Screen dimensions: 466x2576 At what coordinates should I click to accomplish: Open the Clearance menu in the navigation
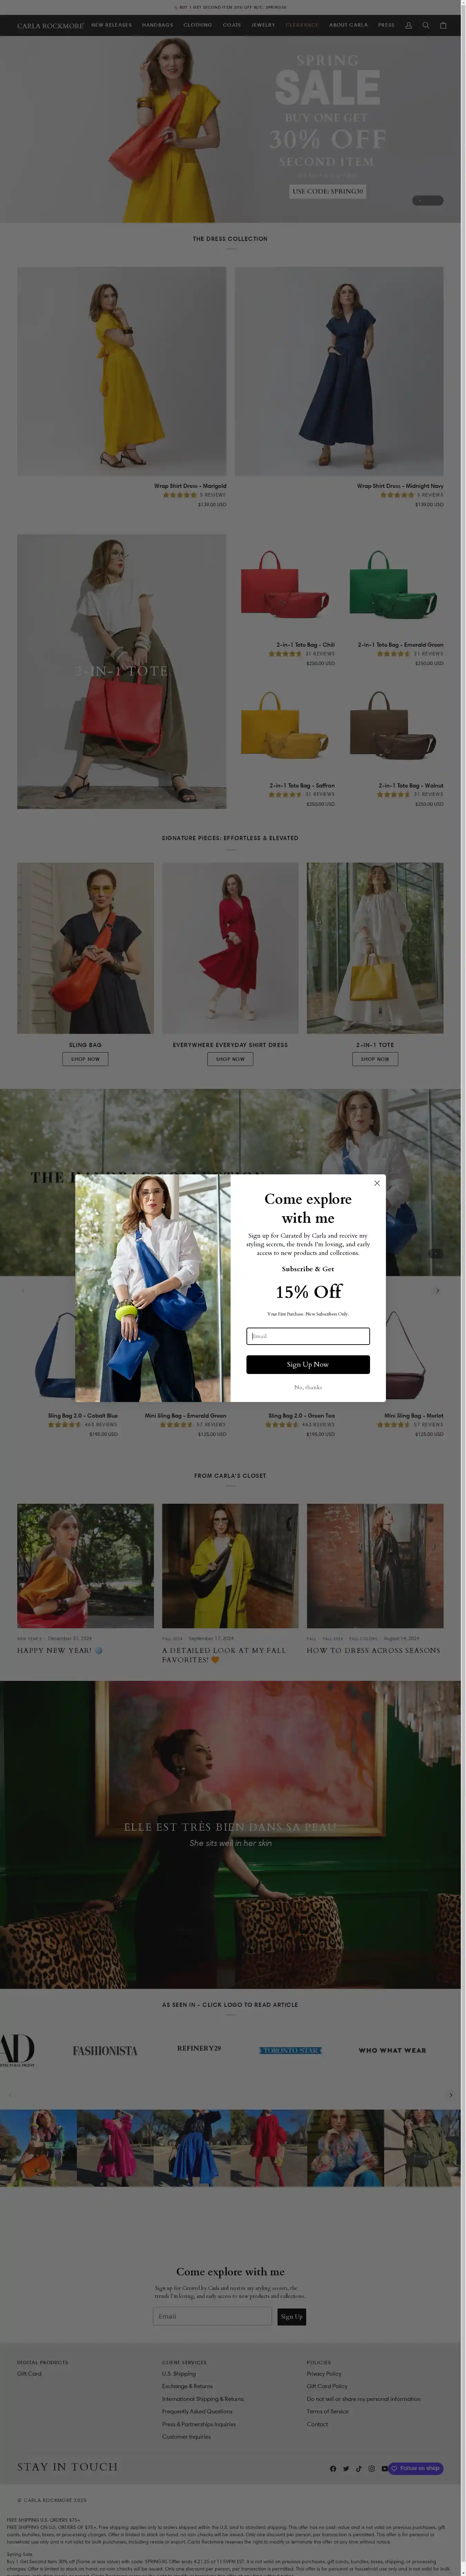point(302,25)
